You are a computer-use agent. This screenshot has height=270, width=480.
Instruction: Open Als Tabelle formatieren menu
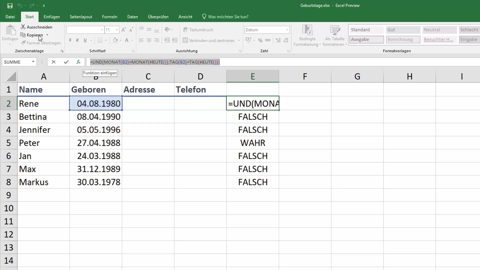(335, 36)
